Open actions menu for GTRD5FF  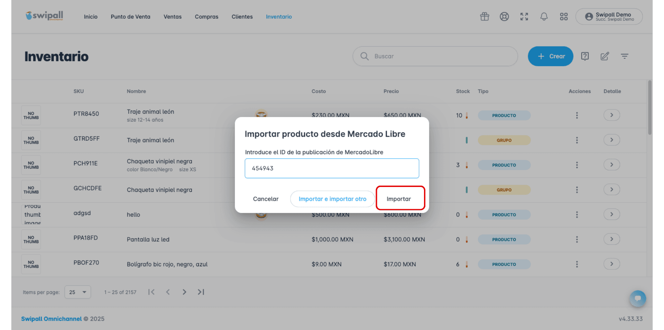pyautogui.click(x=577, y=140)
